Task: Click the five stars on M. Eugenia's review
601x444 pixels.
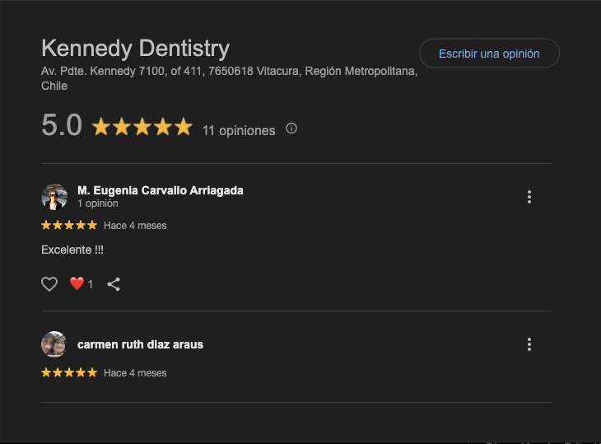Action: (x=69, y=225)
